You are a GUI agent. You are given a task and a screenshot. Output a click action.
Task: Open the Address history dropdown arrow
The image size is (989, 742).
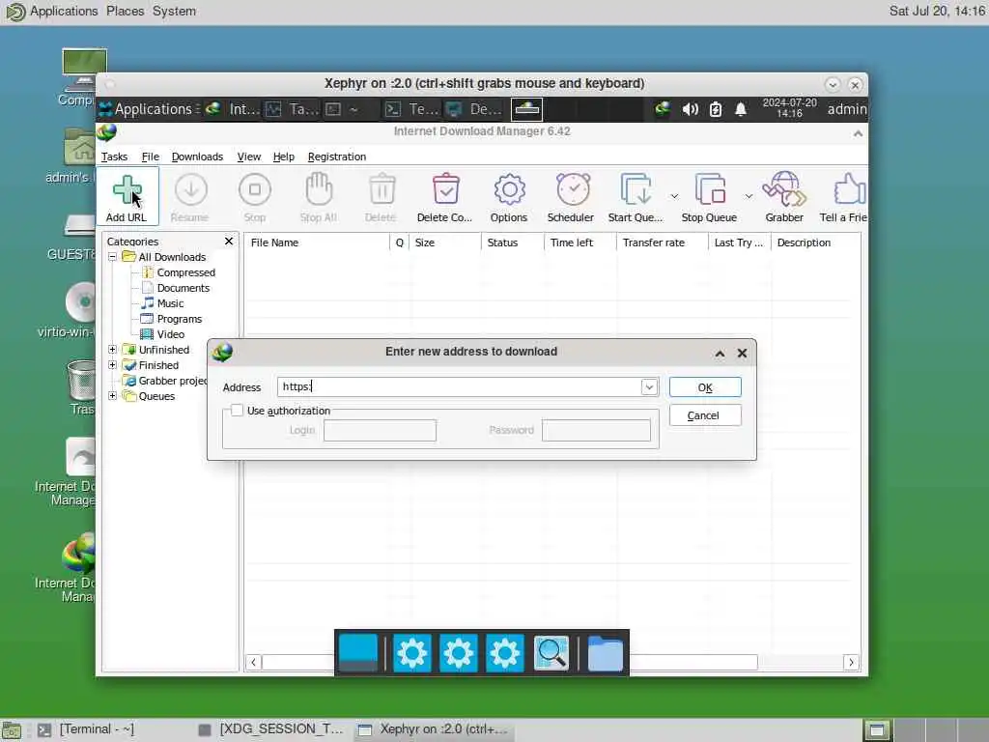(x=649, y=386)
